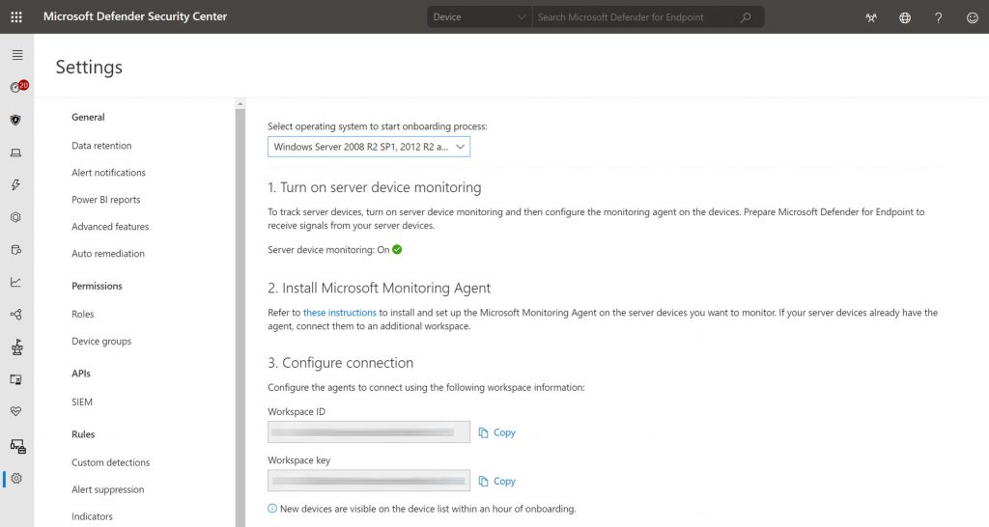Open Advanced features settings
Image resolution: width=989 pixels, height=527 pixels.
[x=110, y=227]
